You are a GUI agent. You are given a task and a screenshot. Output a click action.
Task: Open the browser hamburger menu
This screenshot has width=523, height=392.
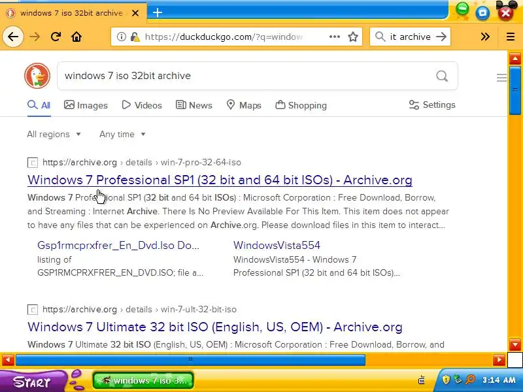[x=511, y=37]
